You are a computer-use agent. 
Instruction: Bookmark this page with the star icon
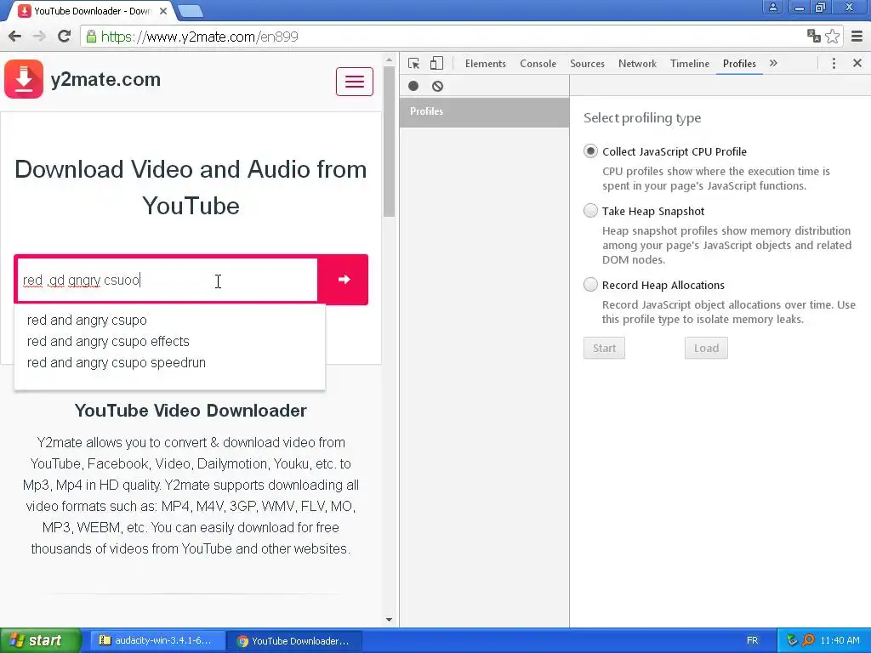click(832, 36)
